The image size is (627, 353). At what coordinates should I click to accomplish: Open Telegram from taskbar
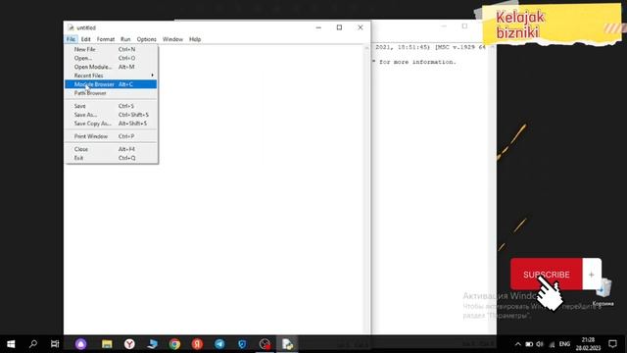(x=219, y=344)
